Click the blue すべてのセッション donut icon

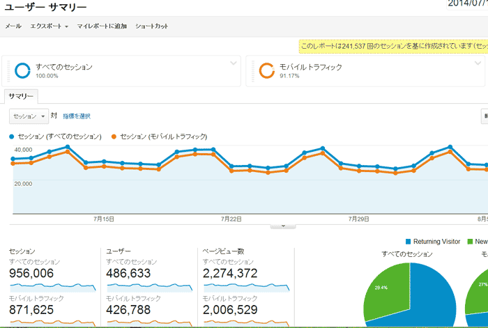point(22,70)
